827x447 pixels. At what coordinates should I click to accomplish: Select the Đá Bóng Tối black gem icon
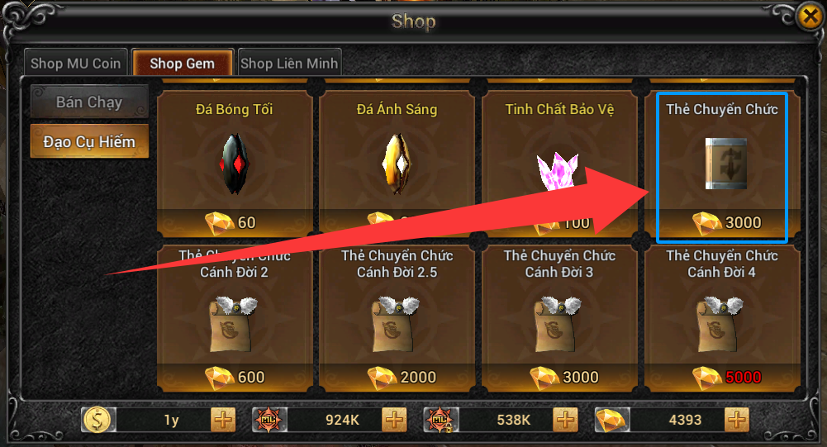coord(235,163)
